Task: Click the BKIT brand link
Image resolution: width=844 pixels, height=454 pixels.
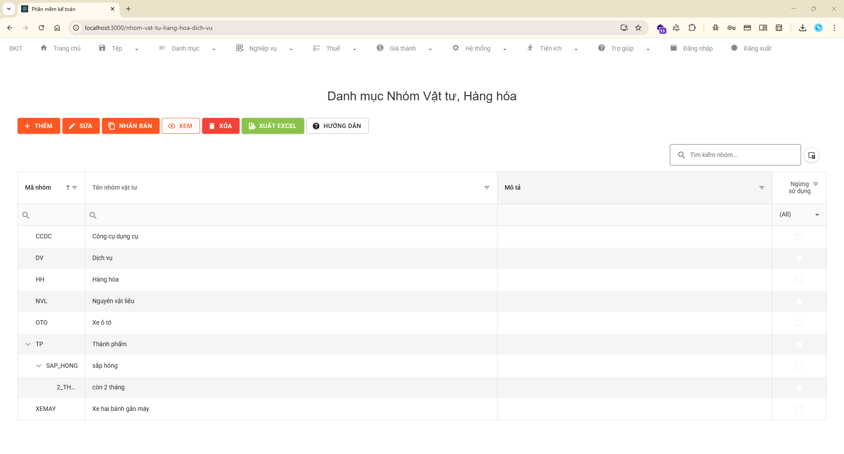Action: [15, 48]
